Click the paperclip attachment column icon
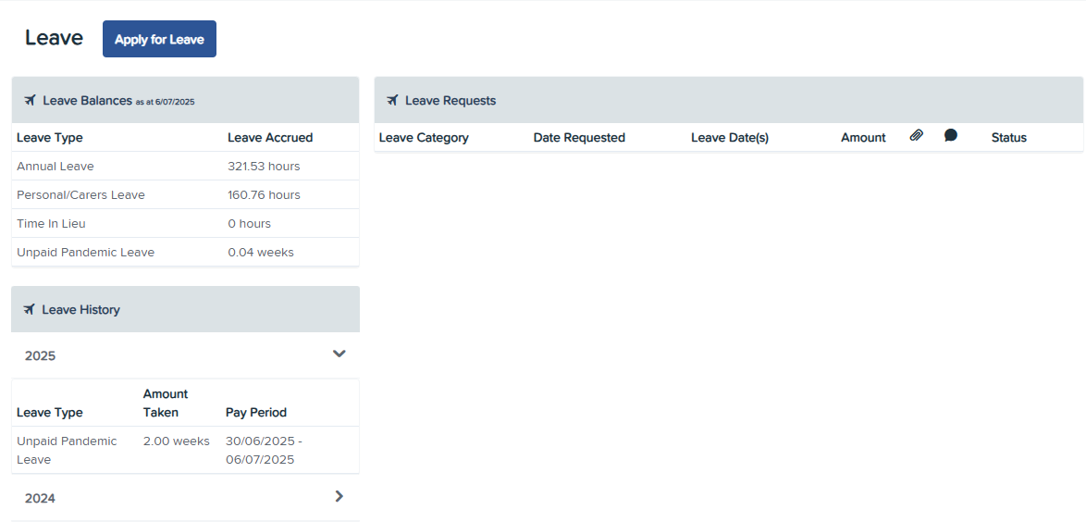1086x522 pixels. (x=916, y=136)
